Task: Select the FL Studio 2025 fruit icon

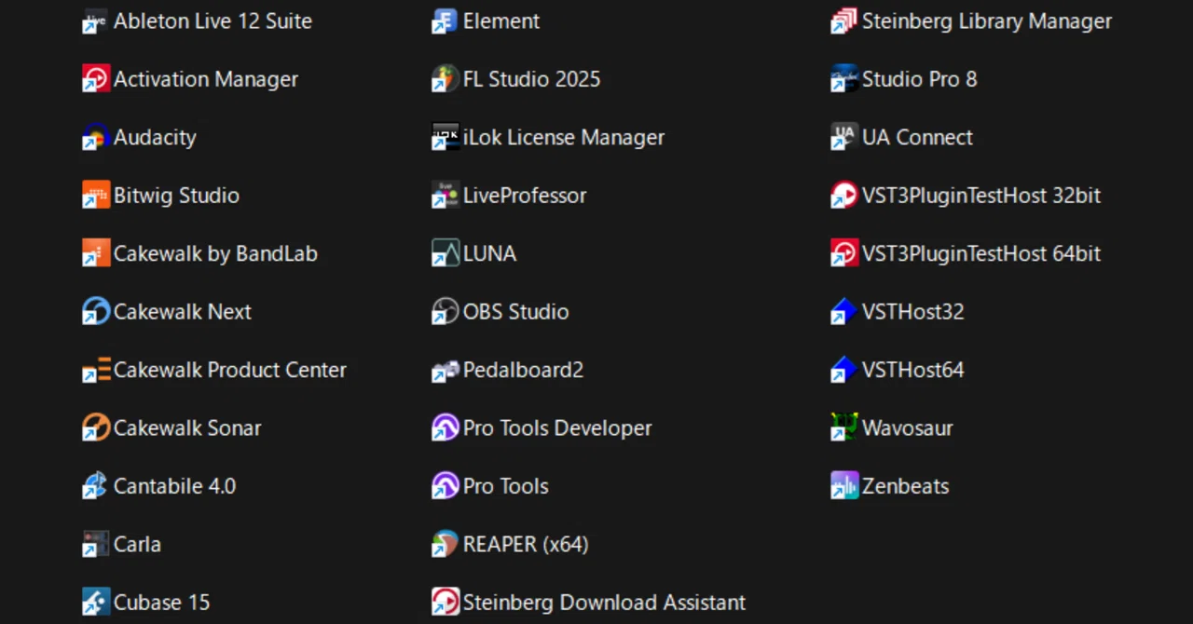Action: tap(445, 79)
